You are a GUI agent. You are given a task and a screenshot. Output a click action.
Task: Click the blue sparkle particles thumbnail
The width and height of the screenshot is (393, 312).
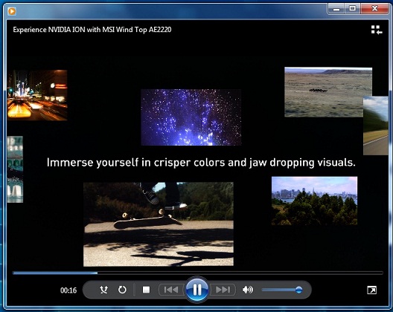(x=191, y=117)
